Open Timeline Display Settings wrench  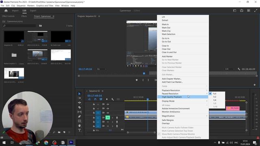coord(113,99)
